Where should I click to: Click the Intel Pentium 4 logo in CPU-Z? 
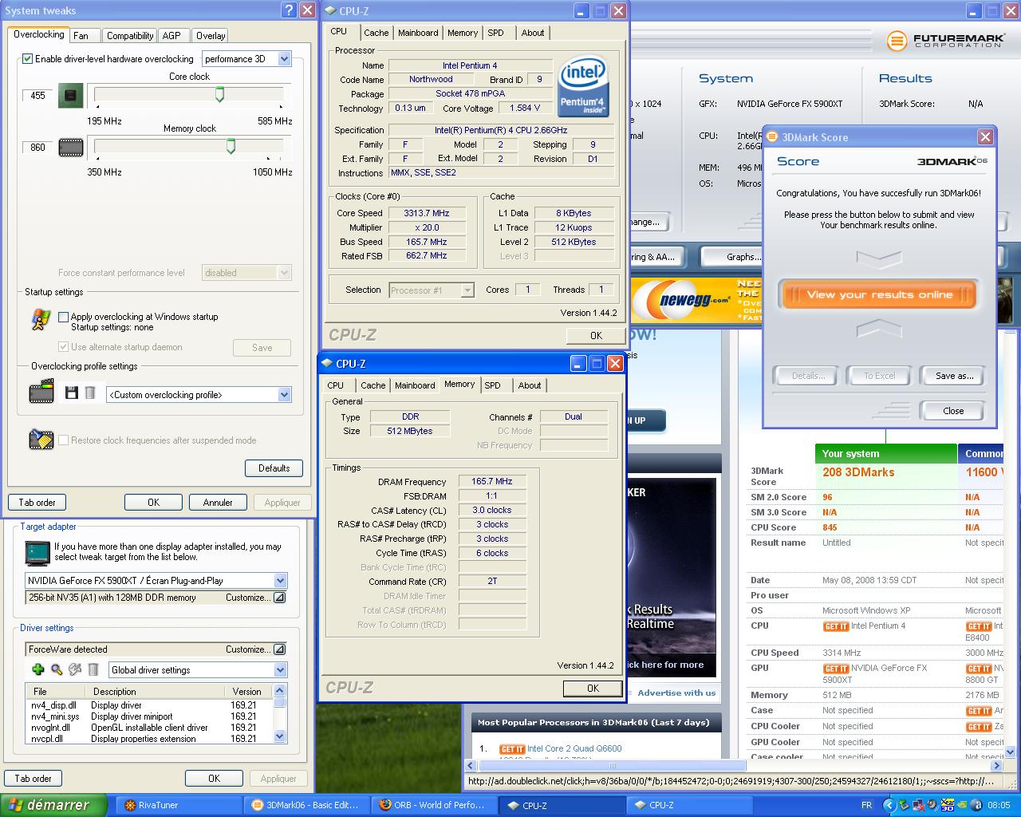pyautogui.click(x=584, y=86)
